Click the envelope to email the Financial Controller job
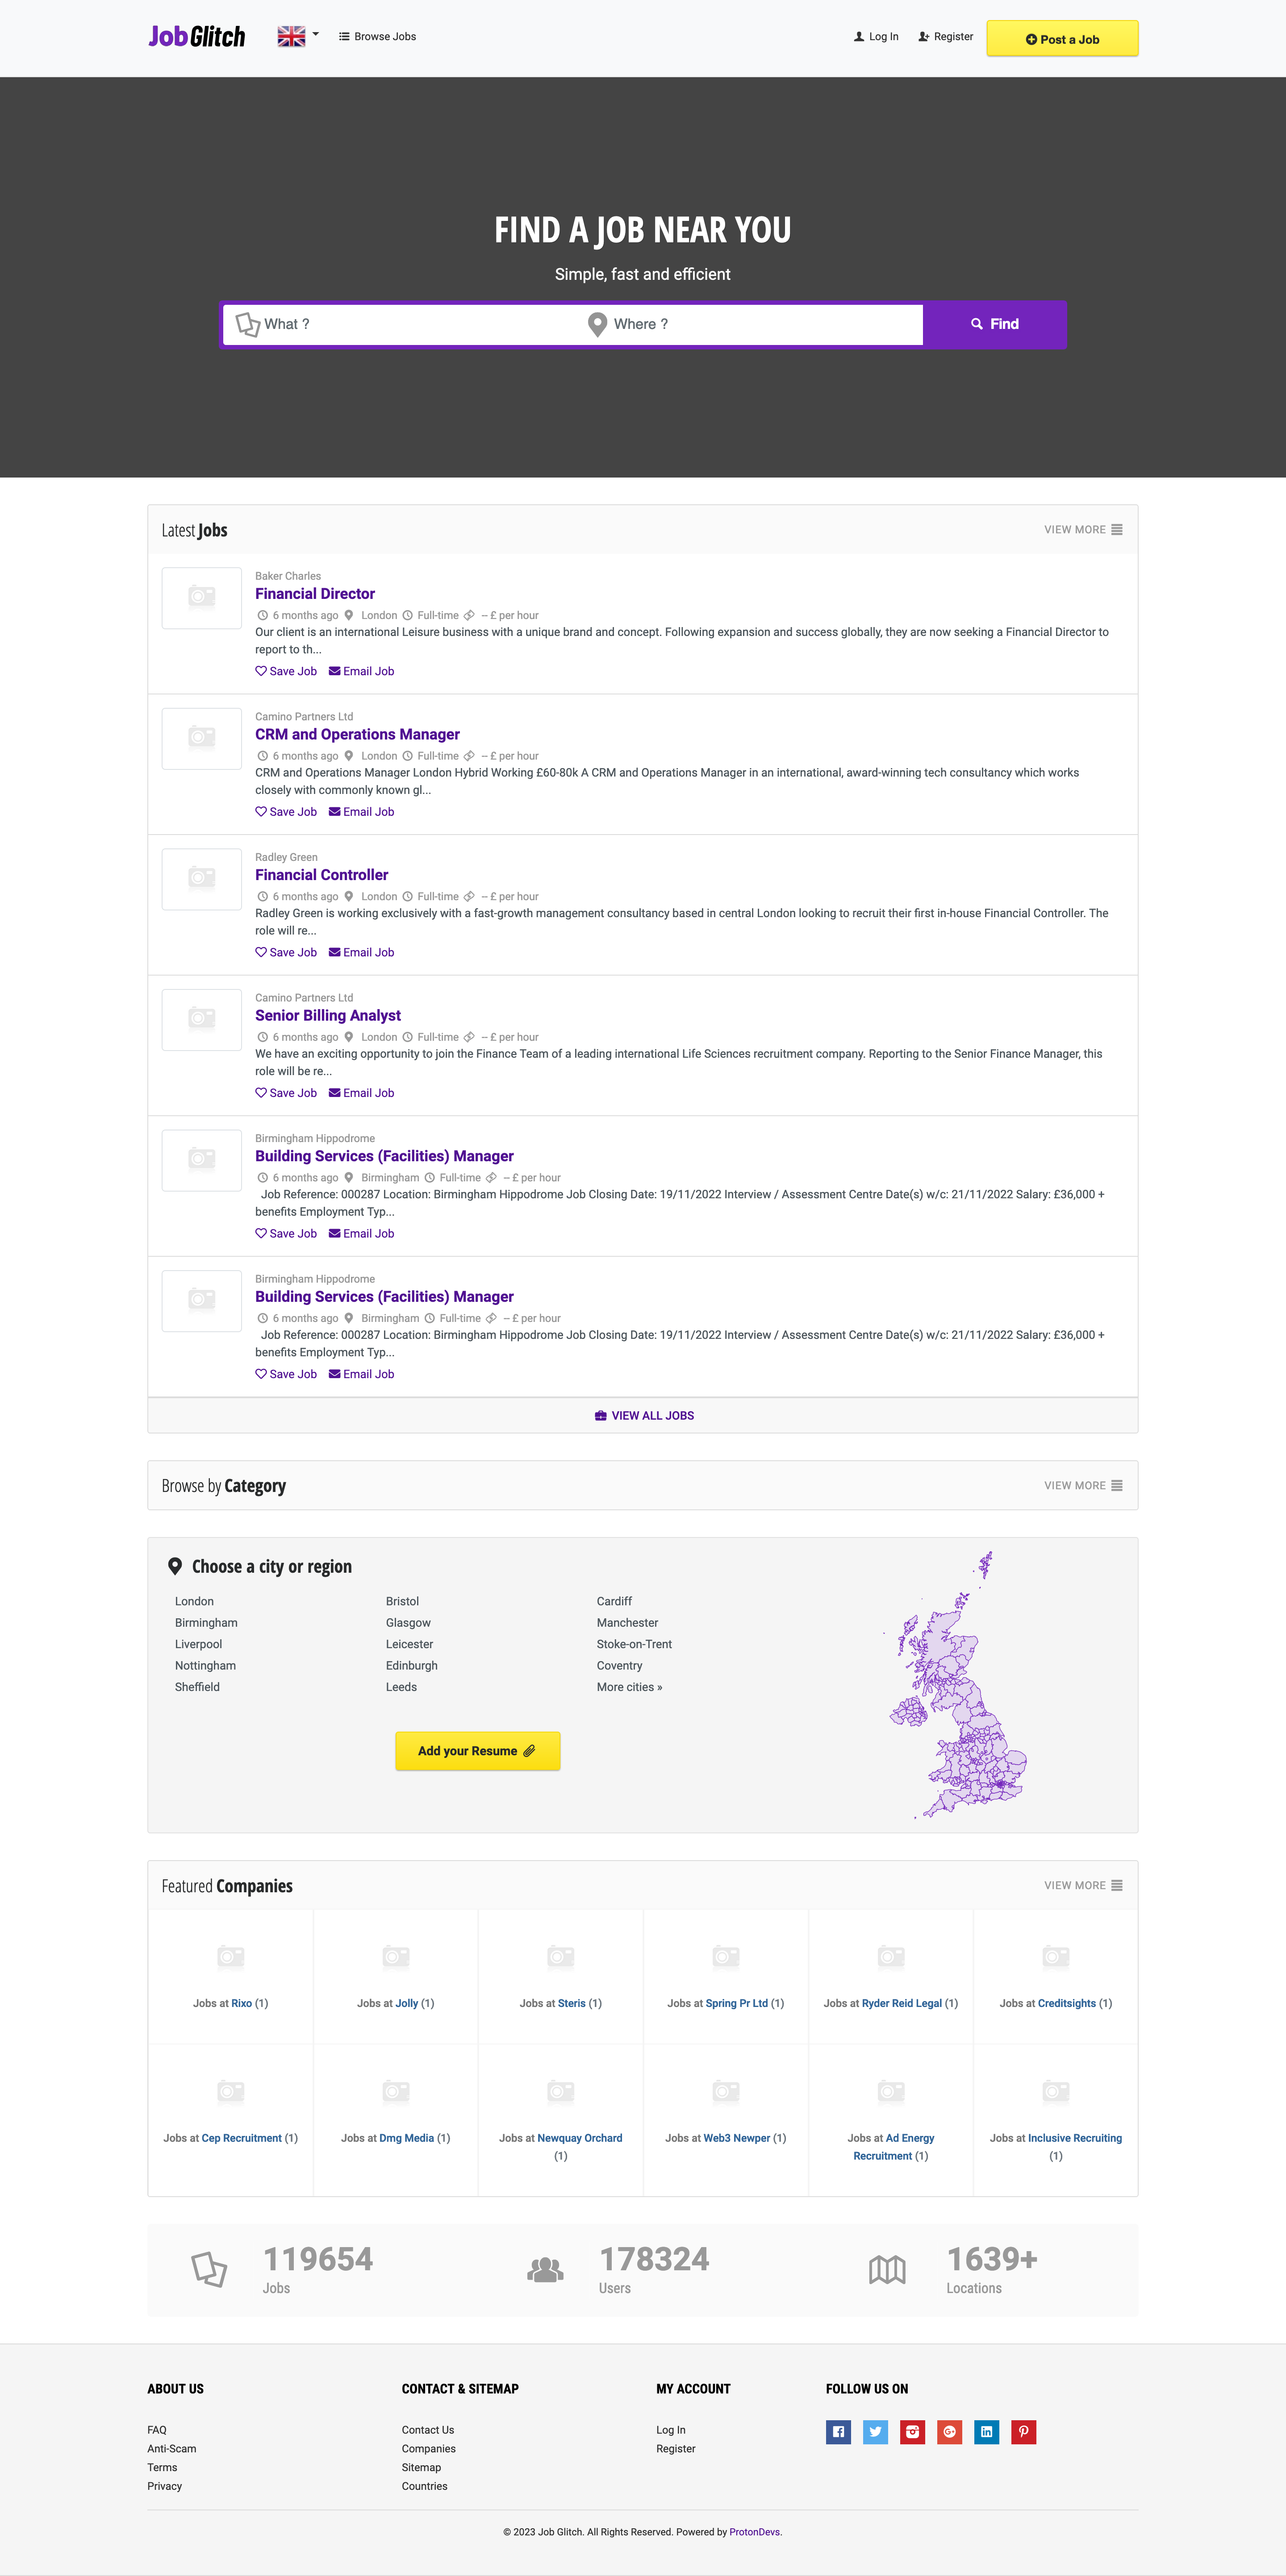The width and height of the screenshot is (1286, 2576). [360, 952]
